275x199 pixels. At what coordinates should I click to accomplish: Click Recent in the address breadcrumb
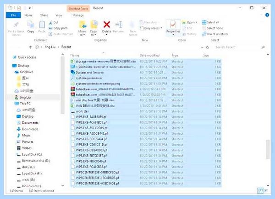pos(66,47)
